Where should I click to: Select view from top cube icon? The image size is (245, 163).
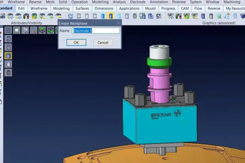[x=42, y=30]
